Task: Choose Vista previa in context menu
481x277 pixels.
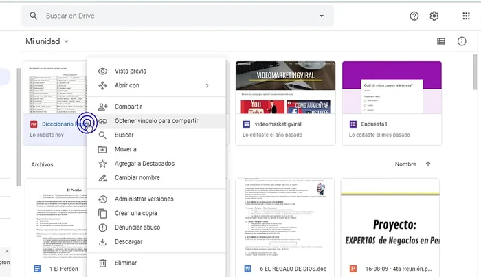Action: coord(131,71)
